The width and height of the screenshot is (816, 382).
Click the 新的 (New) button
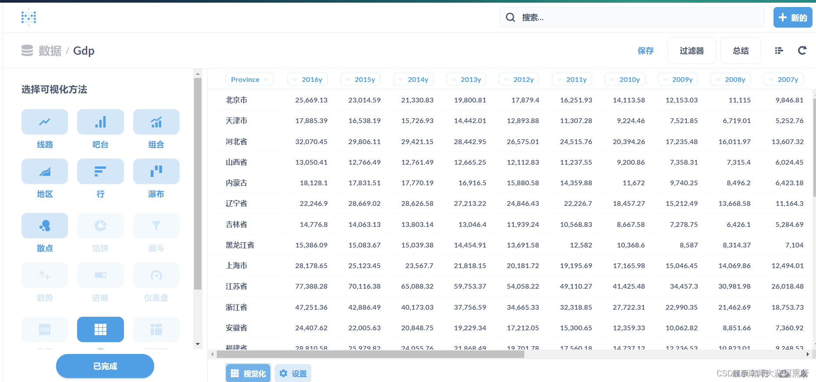click(793, 18)
